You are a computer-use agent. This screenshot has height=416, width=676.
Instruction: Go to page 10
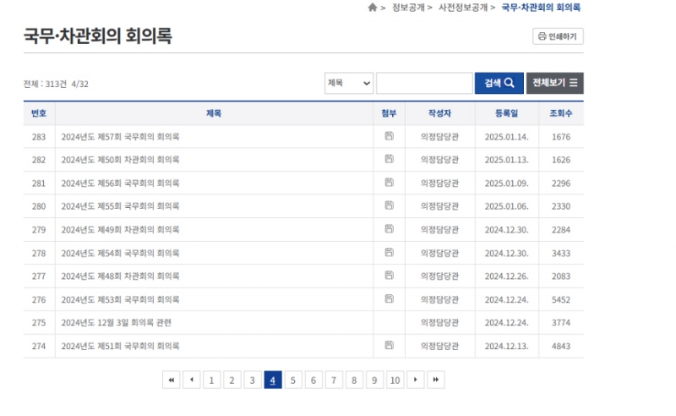[x=395, y=380]
